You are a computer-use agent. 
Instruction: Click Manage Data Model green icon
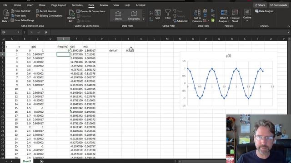pos(213,20)
